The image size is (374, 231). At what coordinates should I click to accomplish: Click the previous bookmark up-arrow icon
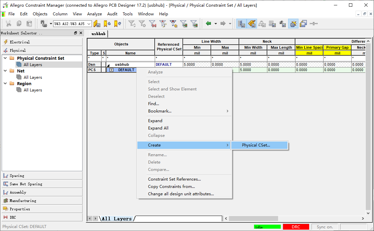click(x=117, y=24)
